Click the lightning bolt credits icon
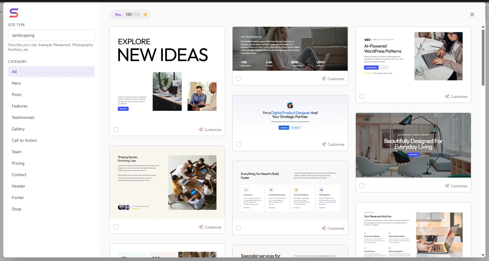The width and height of the screenshot is (489, 261). (145, 14)
